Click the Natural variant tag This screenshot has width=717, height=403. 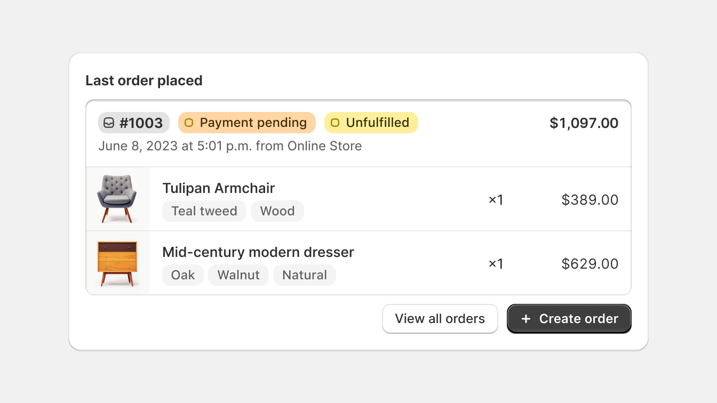tap(305, 275)
